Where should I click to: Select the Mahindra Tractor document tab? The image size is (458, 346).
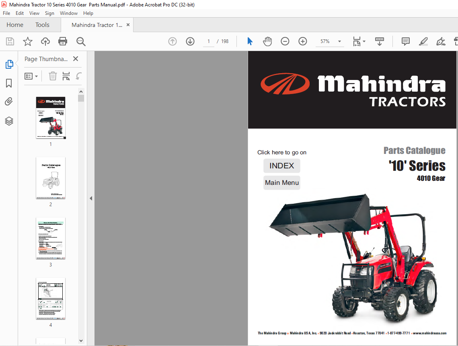coord(97,25)
